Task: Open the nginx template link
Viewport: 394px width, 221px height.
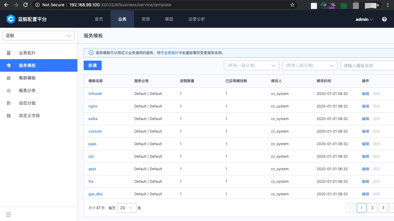Action: [93, 106]
